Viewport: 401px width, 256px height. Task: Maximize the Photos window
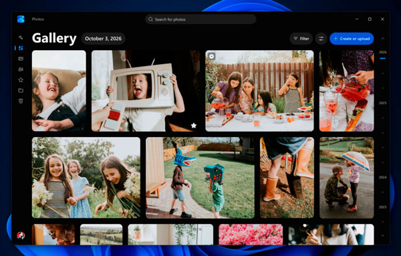point(370,19)
